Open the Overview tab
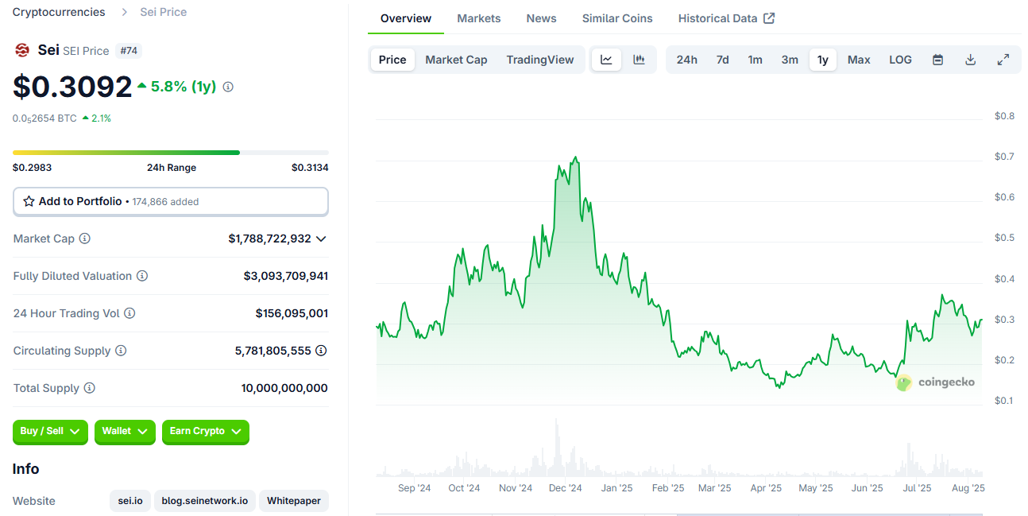1028x516 pixels. (x=406, y=18)
